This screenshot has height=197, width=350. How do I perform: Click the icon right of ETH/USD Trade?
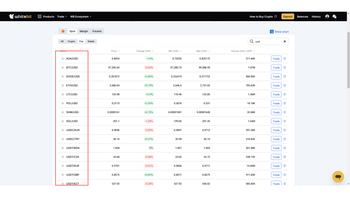coord(285,85)
